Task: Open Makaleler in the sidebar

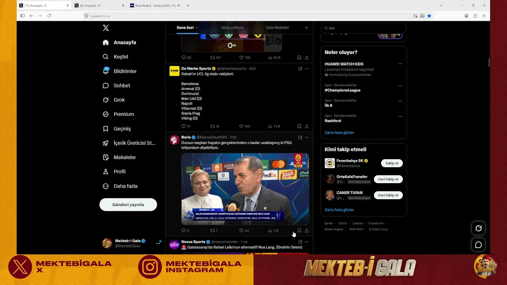Action: 119,157
